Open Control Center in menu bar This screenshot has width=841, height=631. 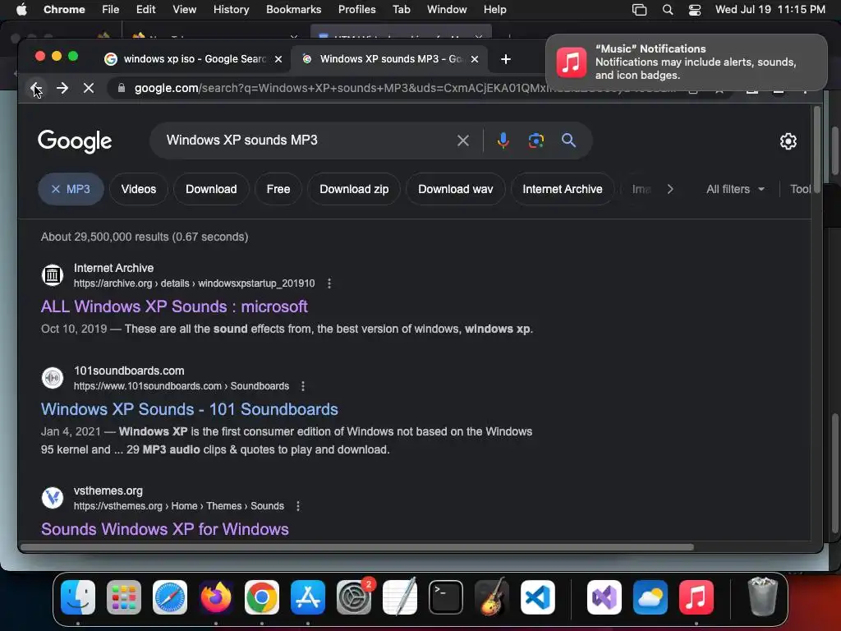tap(695, 9)
